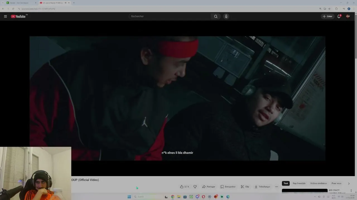Screen dimensions: 357x200
Task: Open the Chrome profile avatar
Action: (349, 9)
